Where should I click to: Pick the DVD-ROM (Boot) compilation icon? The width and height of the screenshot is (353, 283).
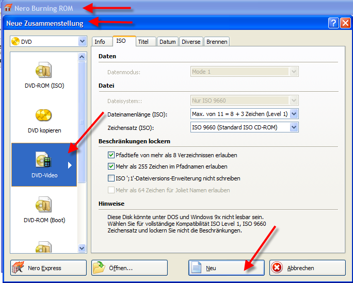point(44,204)
